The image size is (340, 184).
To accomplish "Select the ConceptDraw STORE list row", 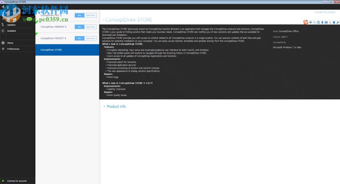I will tap(67, 50).
